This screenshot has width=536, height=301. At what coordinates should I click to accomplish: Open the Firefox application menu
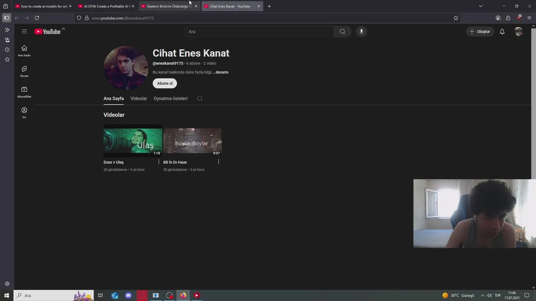[529, 18]
